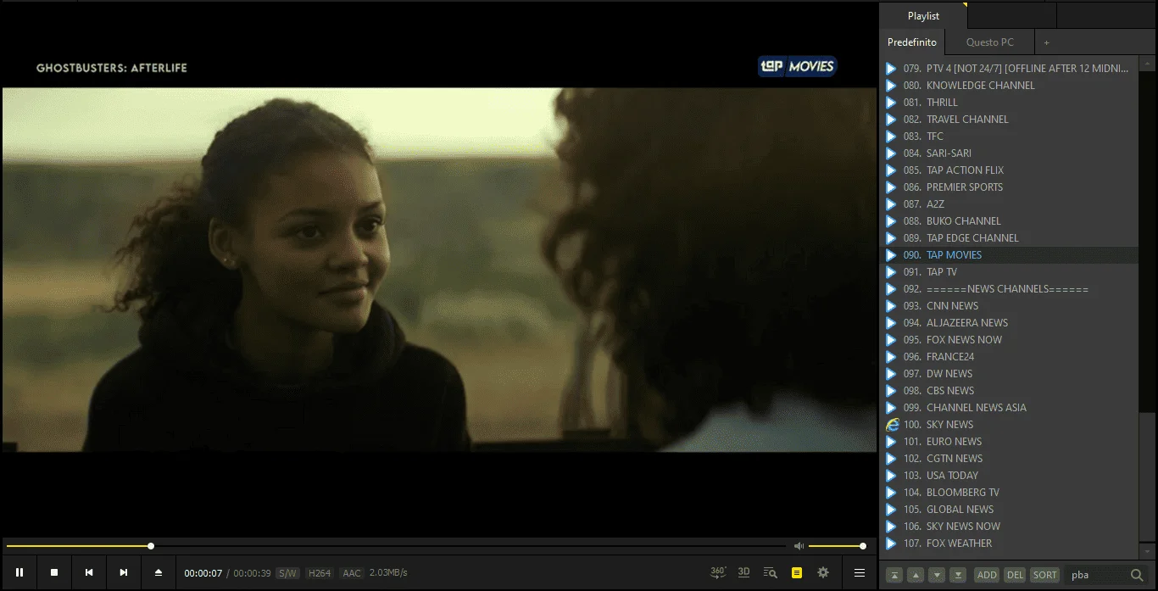
Task: Select 085. TAP ACTION FLIX
Action: pos(1009,170)
